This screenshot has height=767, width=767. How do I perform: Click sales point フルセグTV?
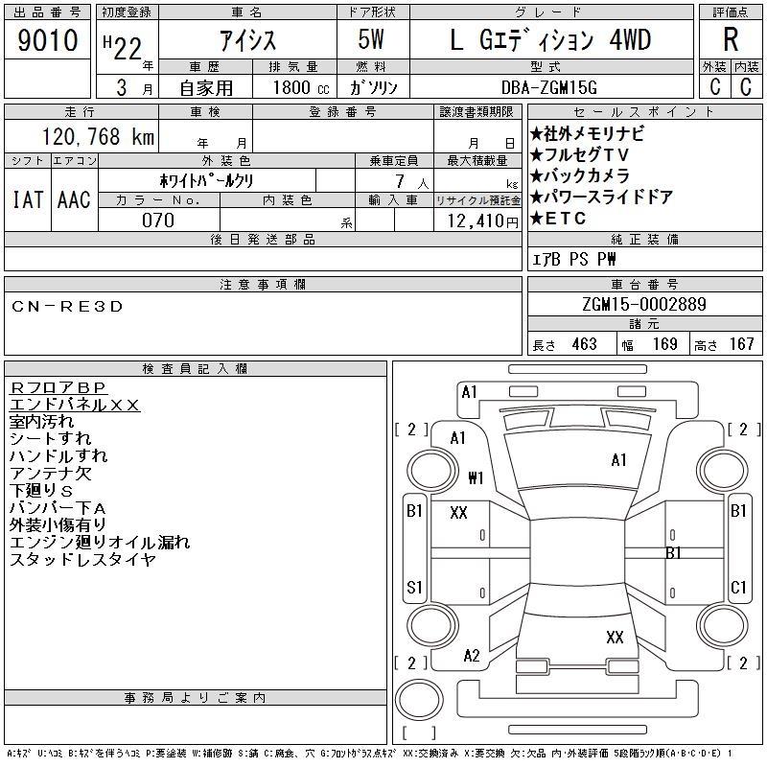click(580, 154)
